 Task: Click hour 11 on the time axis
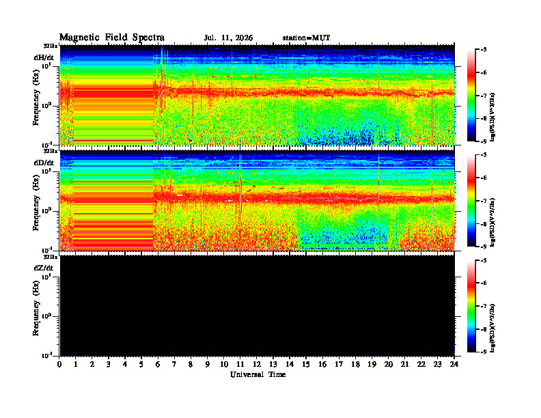pos(240,364)
